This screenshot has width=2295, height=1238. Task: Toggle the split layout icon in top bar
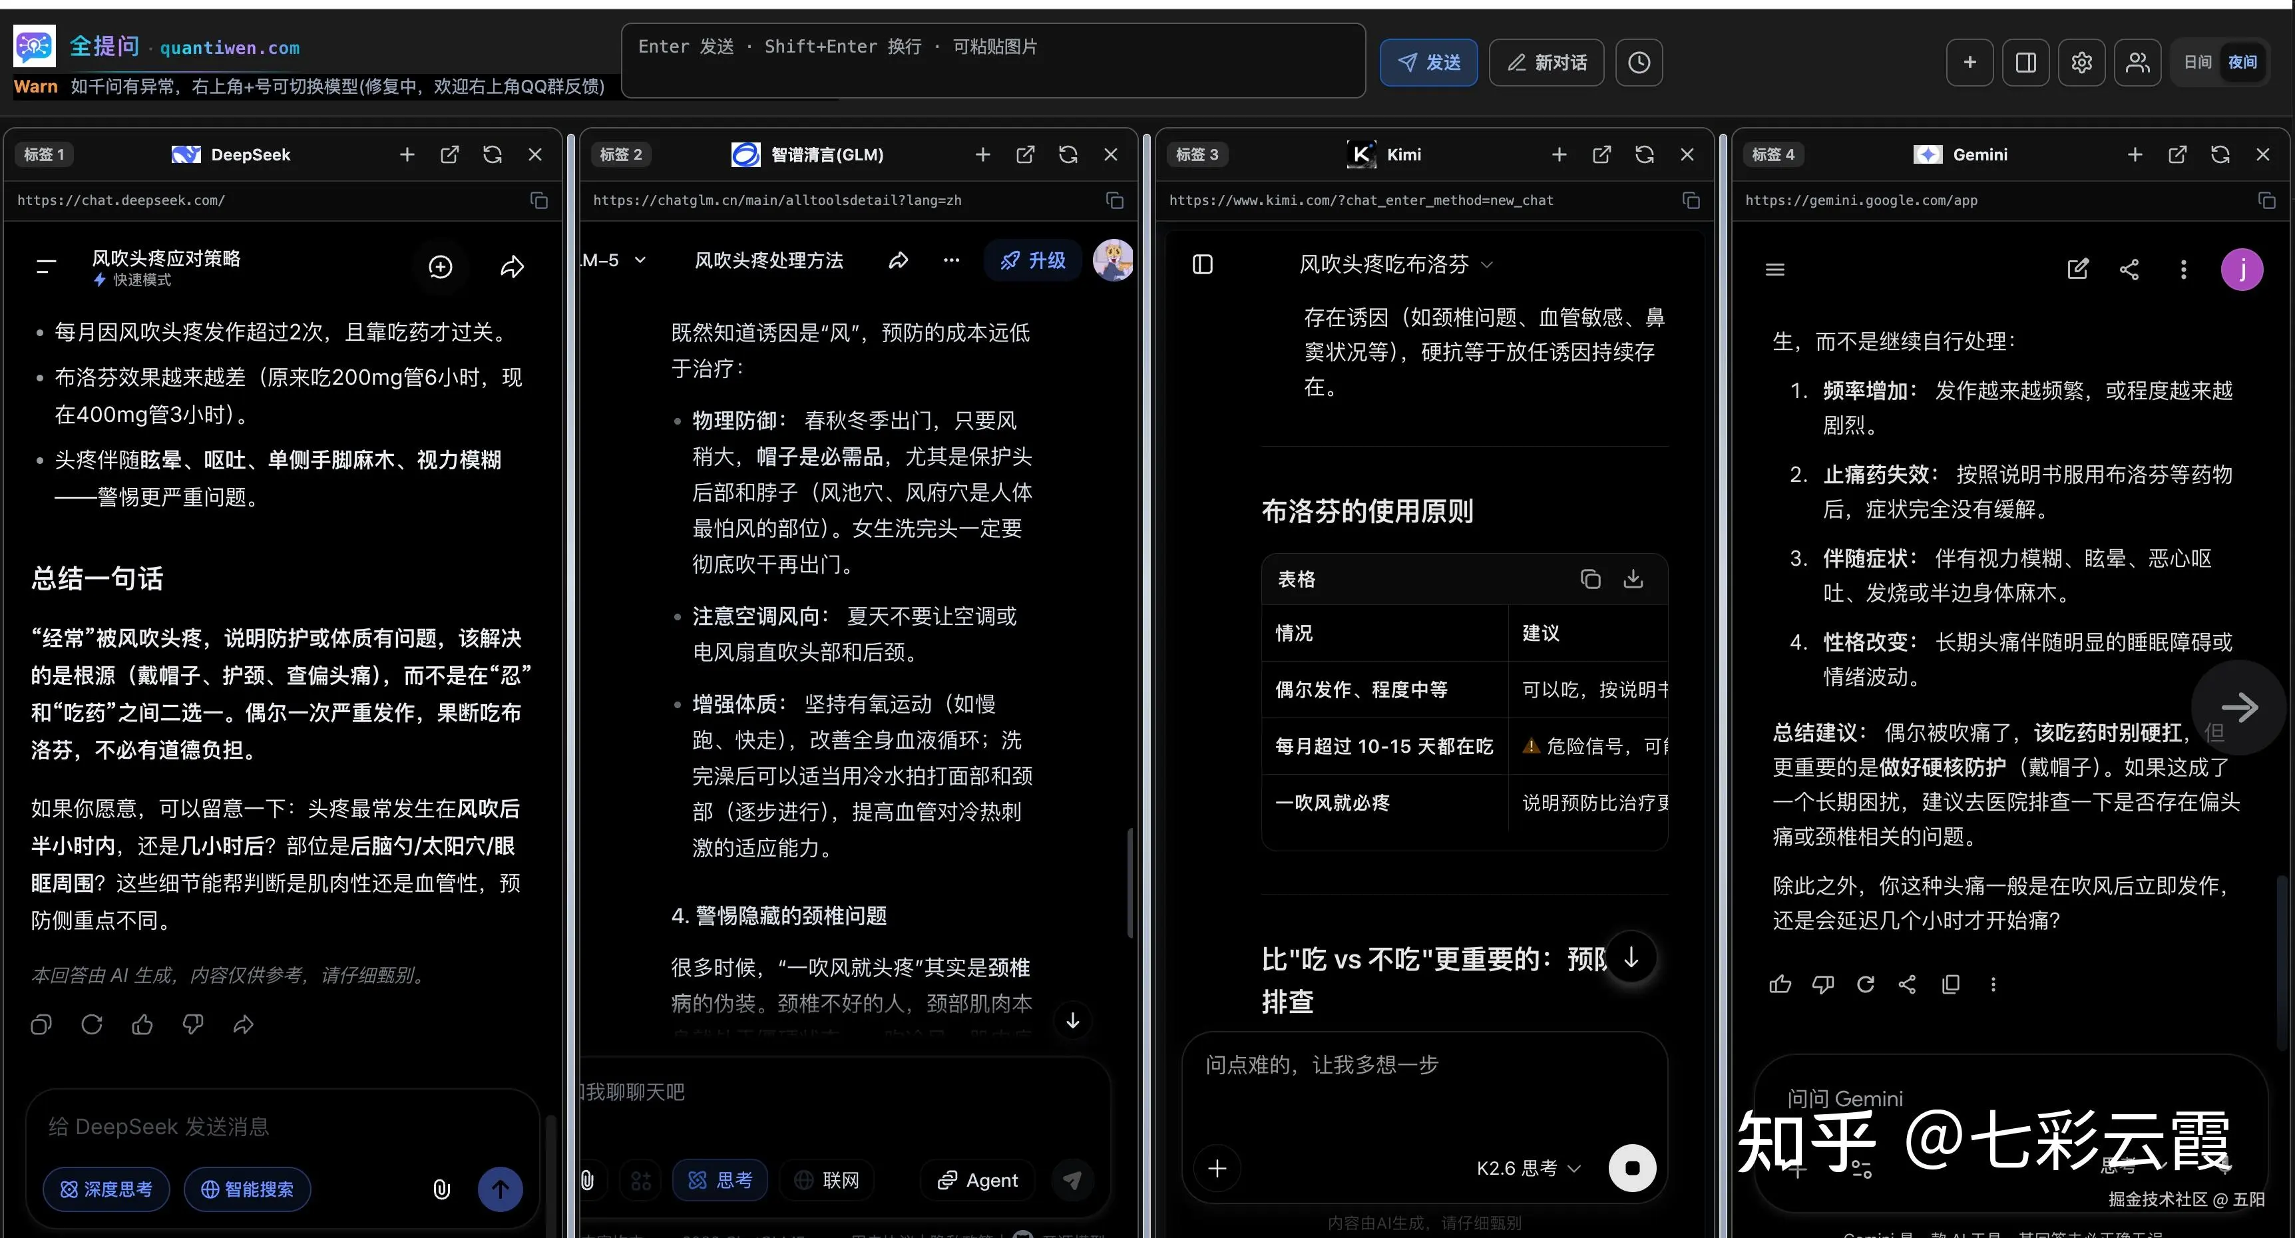coord(2026,63)
